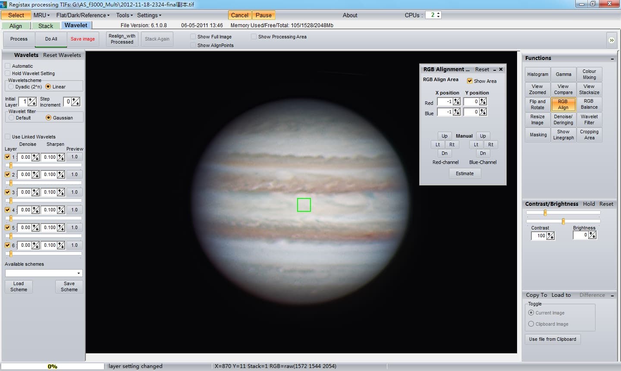Open the Gamma adjustment function

563,74
